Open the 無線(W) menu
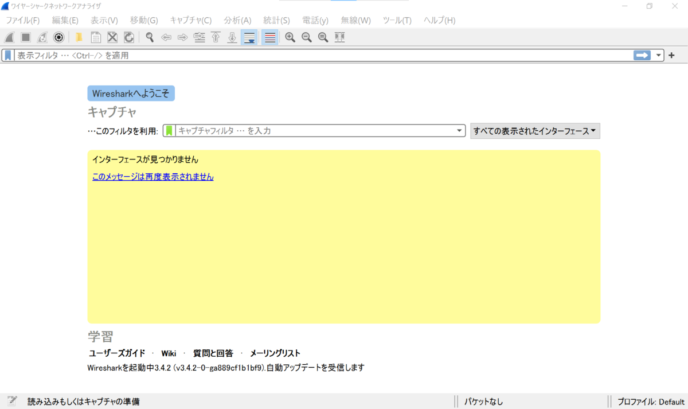Screen dimensions: 688x409 (356, 20)
